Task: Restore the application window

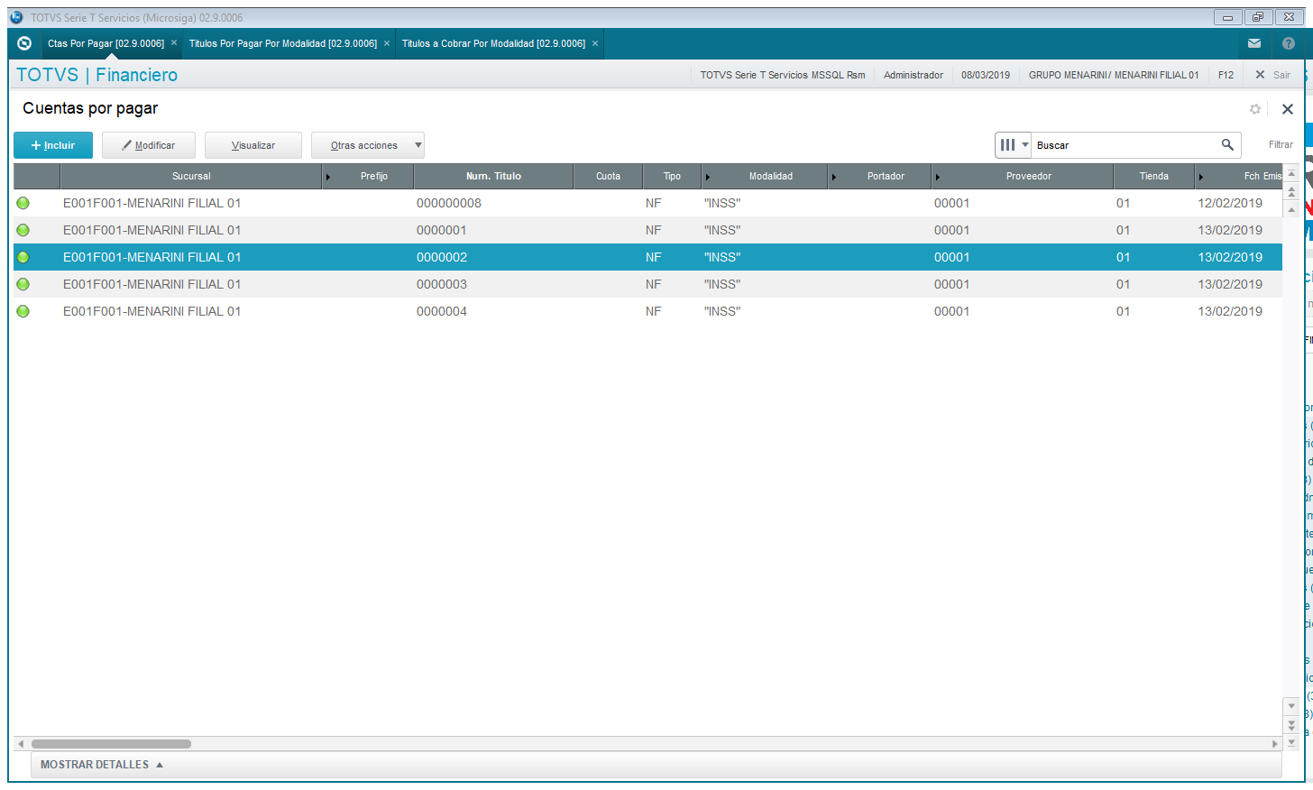Action: (x=1258, y=17)
